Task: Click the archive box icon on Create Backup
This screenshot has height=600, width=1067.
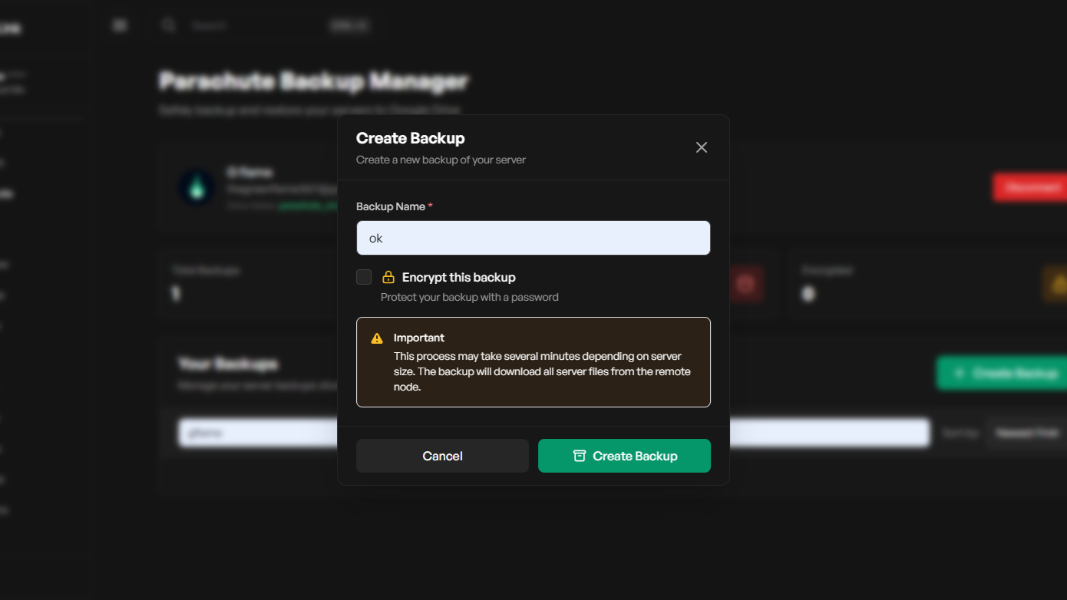Action: point(580,456)
